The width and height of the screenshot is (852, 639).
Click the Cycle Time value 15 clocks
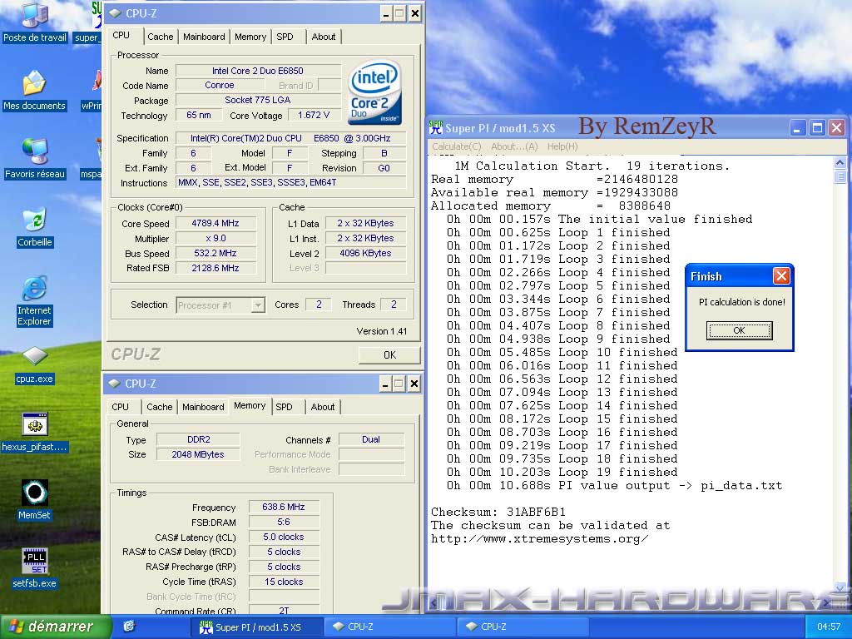pos(284,582)
